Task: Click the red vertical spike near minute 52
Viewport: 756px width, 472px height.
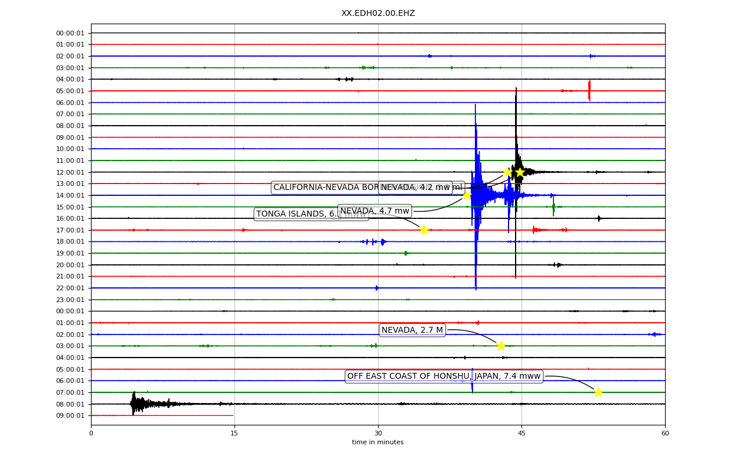Action: coord(589,90)
